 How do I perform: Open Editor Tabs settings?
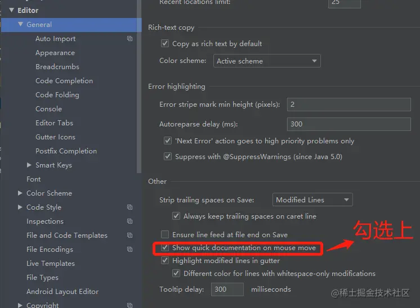click(x=54, y=123)
